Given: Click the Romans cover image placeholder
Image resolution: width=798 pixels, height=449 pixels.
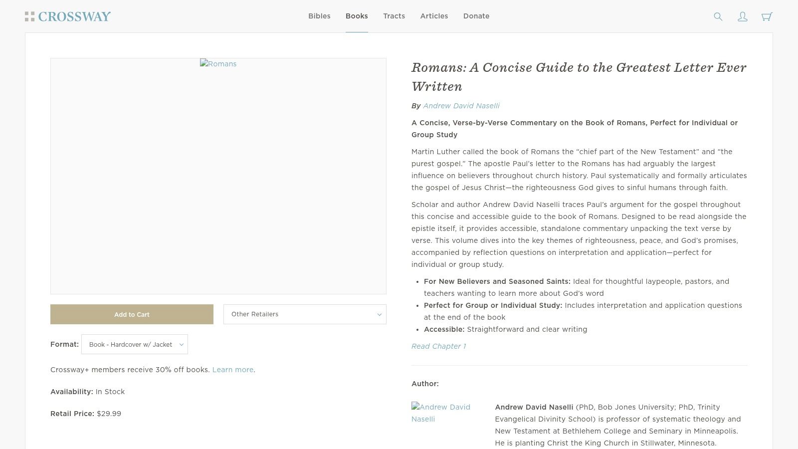Looking at the screenshot, I should coord(218,64).
